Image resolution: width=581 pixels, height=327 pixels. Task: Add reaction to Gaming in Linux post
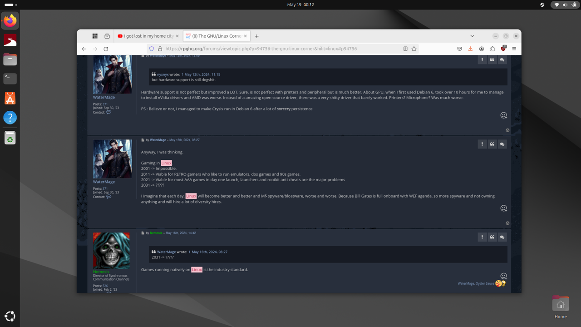point(503,208)
